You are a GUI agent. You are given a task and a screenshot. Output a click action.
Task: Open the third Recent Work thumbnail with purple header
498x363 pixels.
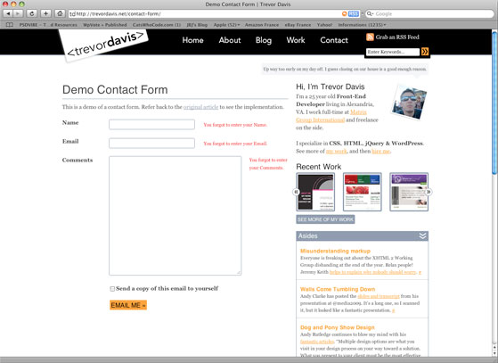(x=409, y=192)
